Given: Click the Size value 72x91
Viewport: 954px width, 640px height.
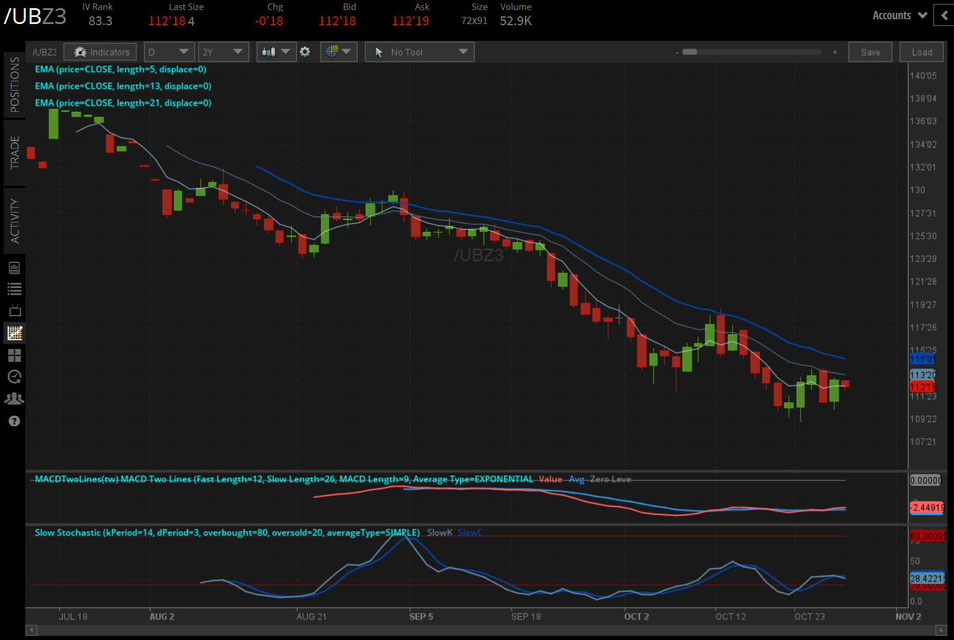Looking at the screenshot, I should [x=474, y=21].
